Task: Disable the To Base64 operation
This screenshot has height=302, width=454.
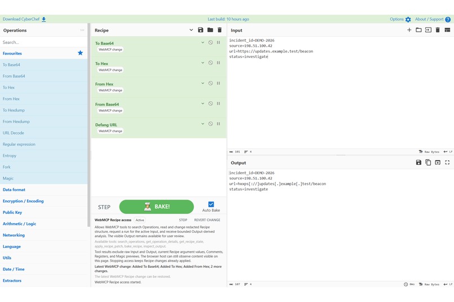Action: [211, 43]
